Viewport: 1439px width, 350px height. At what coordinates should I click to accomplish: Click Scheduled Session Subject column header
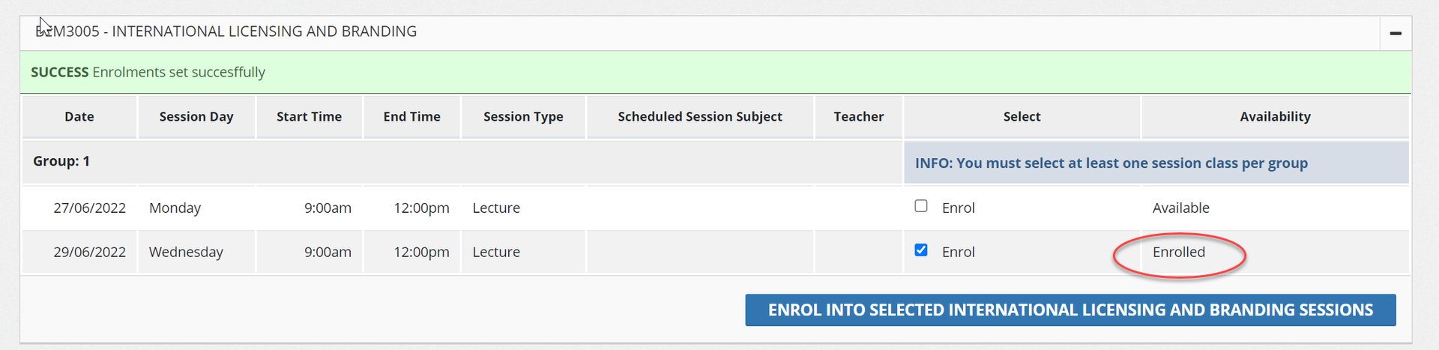(699, 117)
